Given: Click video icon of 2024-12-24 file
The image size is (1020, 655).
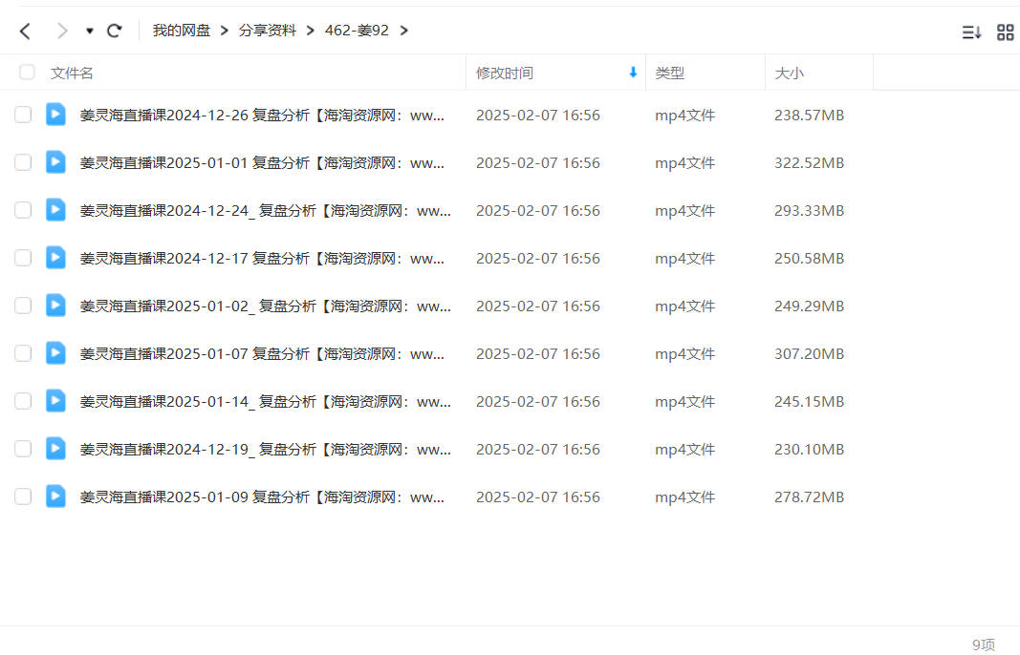Looking at the screenshot, I should pos(56,210).
